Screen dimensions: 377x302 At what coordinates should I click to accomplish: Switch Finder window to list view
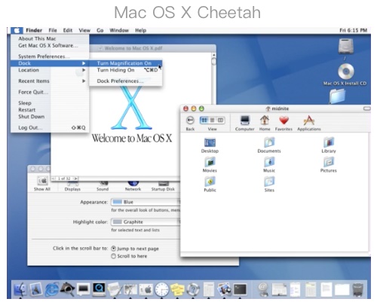(x=213, y=120)
